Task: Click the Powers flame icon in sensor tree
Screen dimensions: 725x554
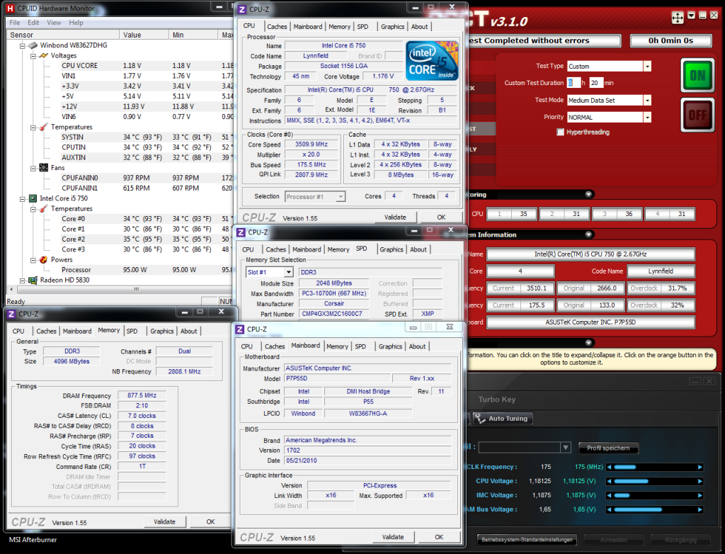Action: point(42,260)
